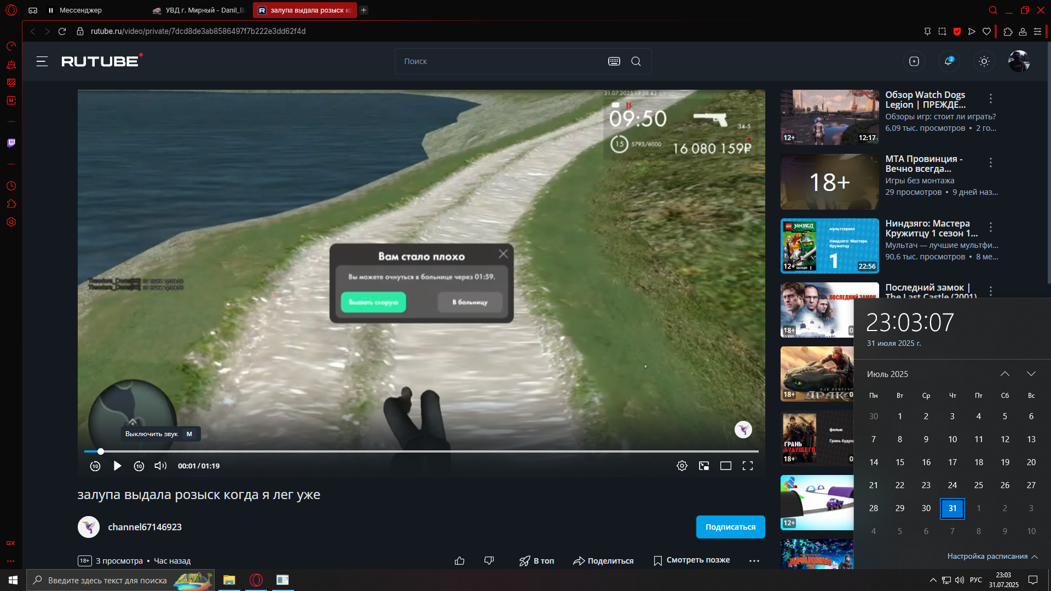1051x591 pixels.
Task: Enter fullscreen video mode
Action: coord(747,466)
